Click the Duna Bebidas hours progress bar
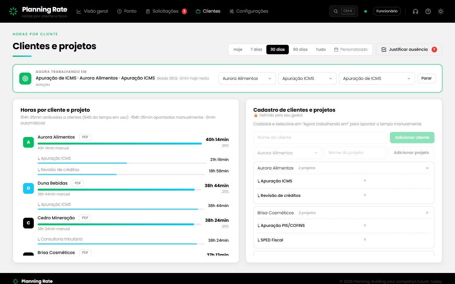The image size is (455, 284). 119,190
